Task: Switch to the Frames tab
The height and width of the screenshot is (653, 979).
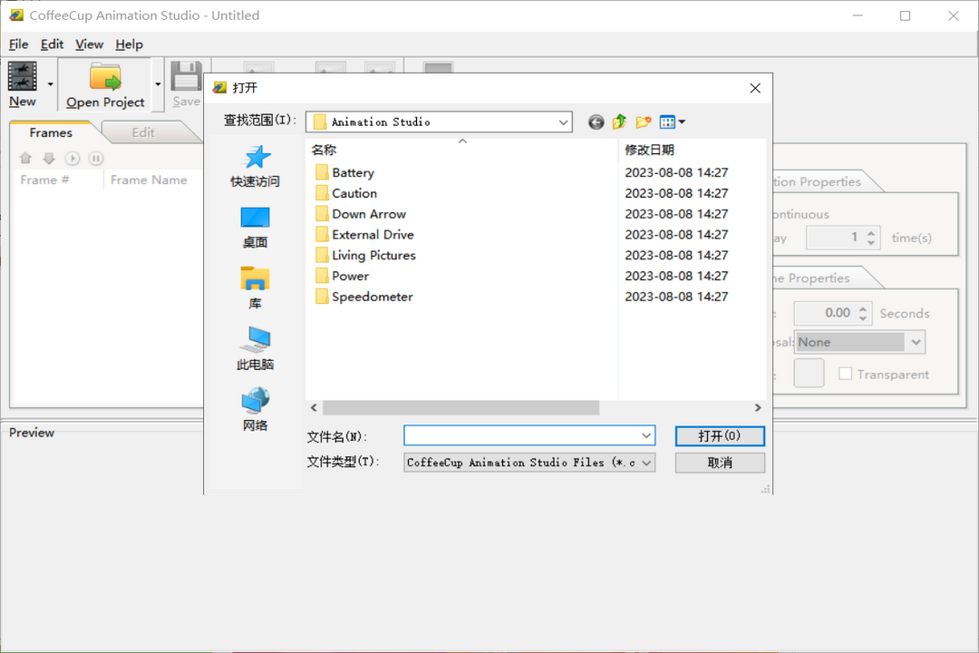Action: click(x=51, y=132)
